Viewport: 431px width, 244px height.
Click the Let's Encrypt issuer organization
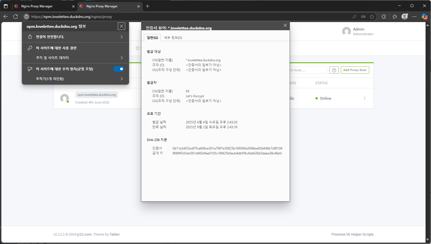coord(195,96)
